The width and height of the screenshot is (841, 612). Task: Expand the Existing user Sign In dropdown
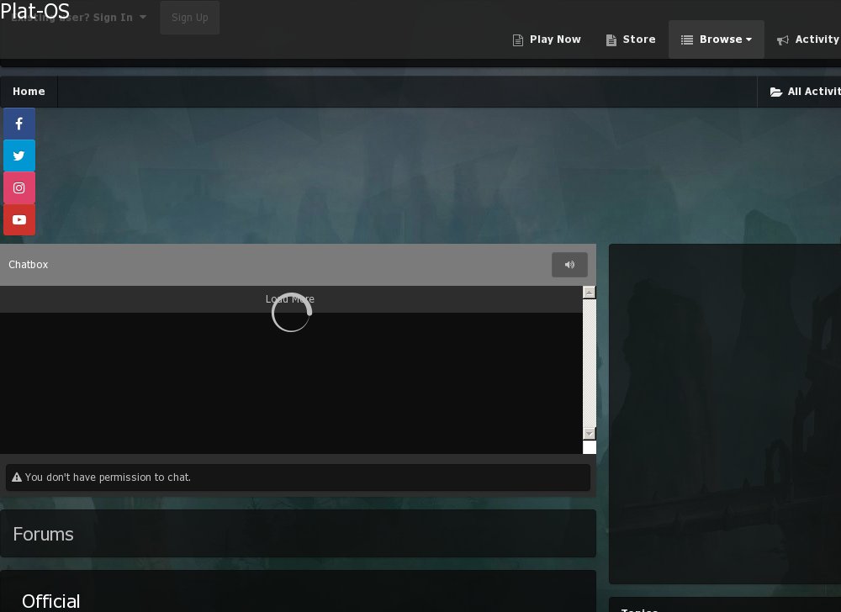77,18
